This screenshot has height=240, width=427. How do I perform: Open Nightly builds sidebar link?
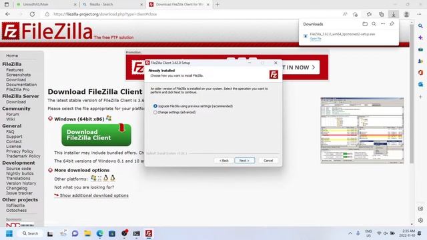coord(20,173)
